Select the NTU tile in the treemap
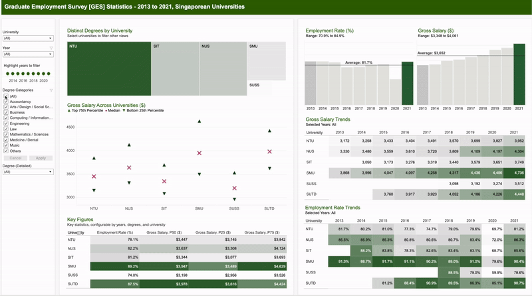Image resolution: width=532 pixels, height=296 pixels. click(109, 69)
